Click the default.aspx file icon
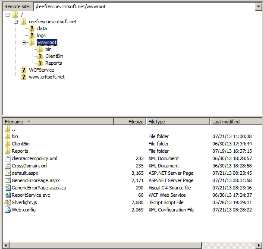The width and height of the screenshot is (264, 249). (x=8, y=173)
